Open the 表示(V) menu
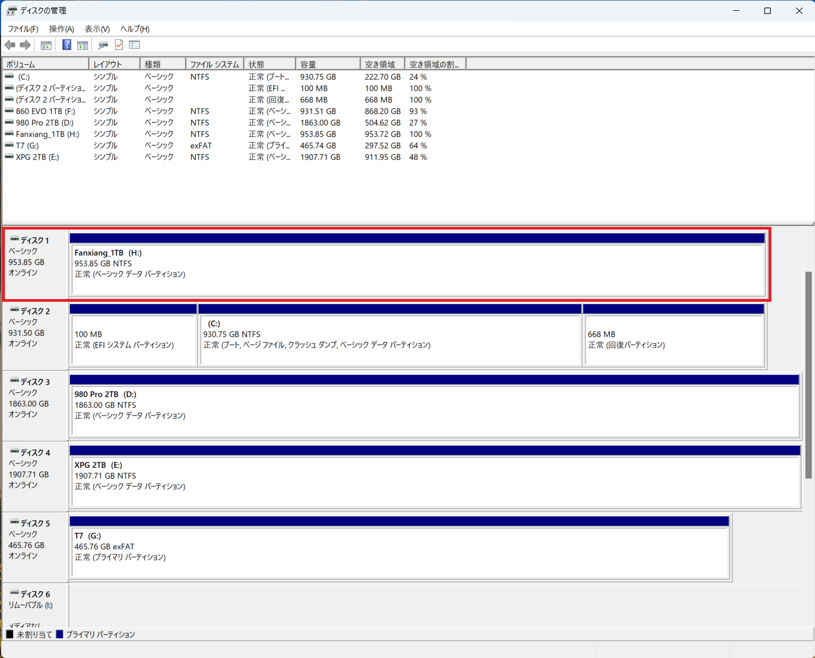 (x=97, y=29)
